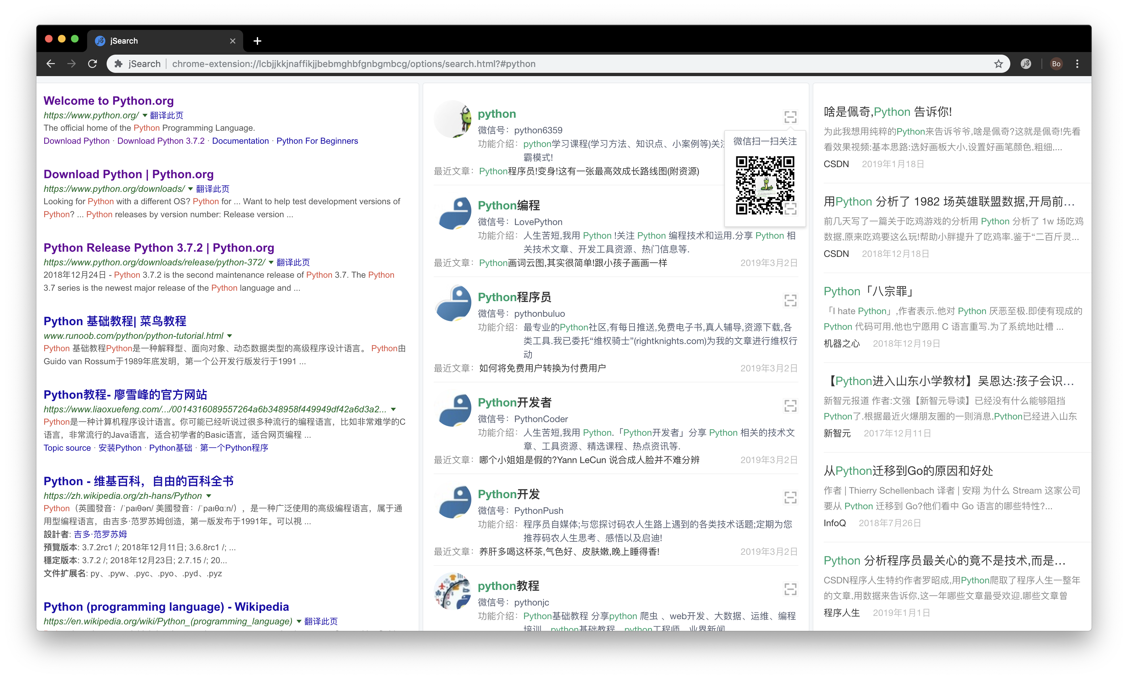The image size is (1128, 679).
Task: Open Python 基础教程 菜鸟教程 result
Action: 115,321
